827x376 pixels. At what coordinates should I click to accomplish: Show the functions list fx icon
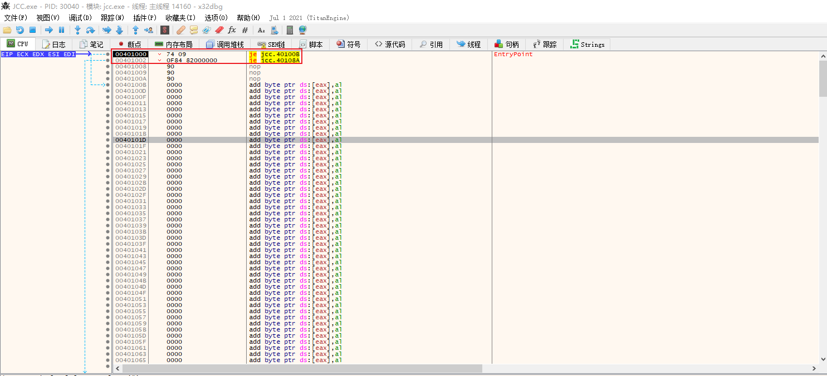(232, 30)
